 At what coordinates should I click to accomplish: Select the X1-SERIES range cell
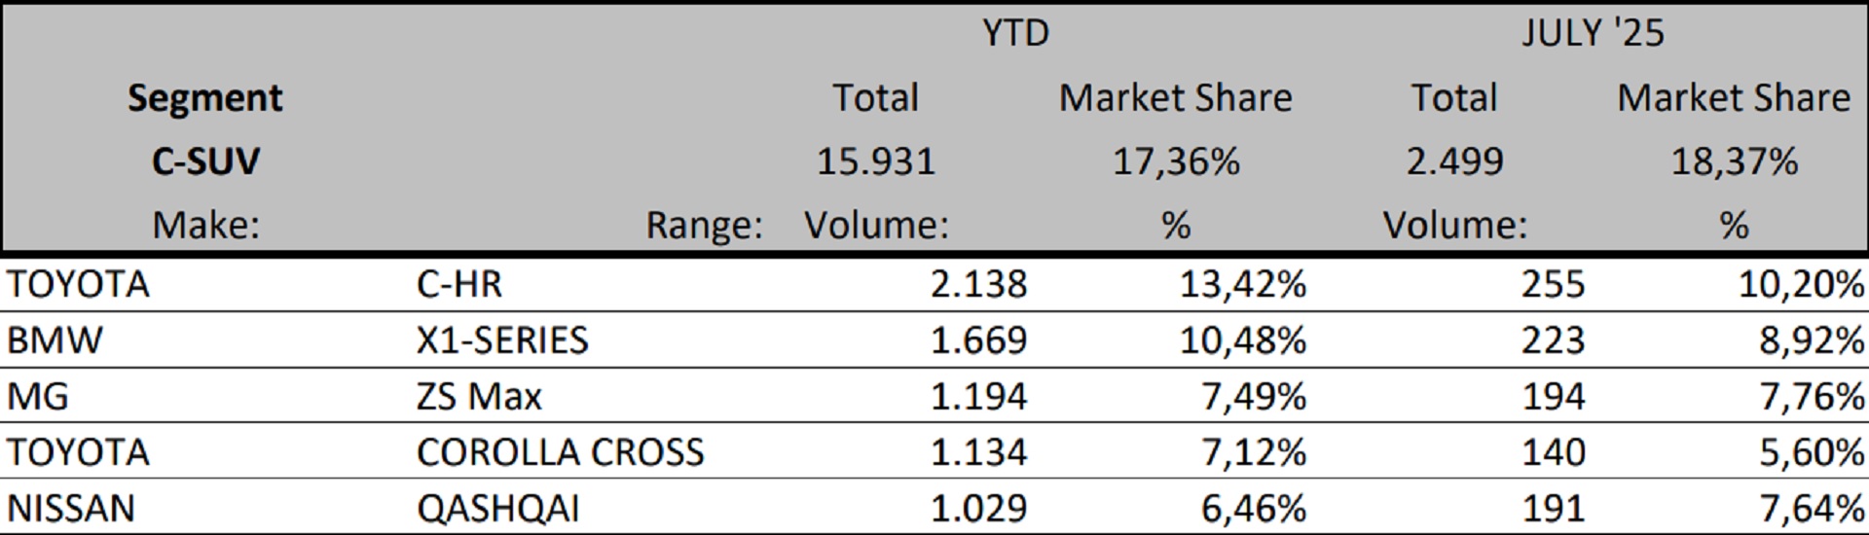click(502, 340)
